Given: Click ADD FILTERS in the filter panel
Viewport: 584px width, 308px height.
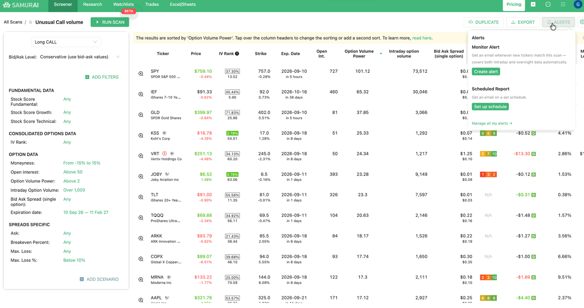Looking at the screenshot, I should tap(102, 77).
